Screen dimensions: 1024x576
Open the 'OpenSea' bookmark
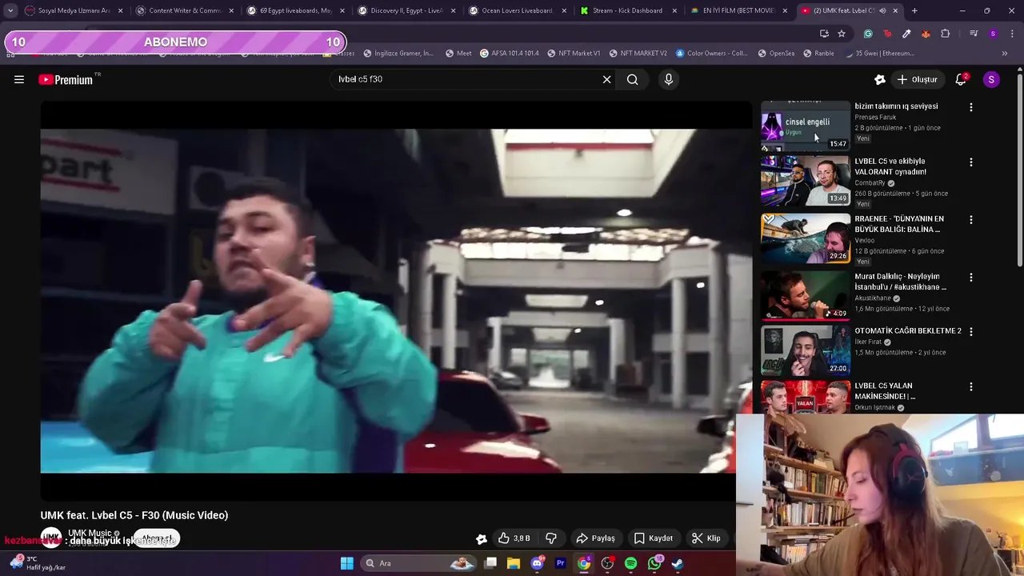(x=775, y=53)
